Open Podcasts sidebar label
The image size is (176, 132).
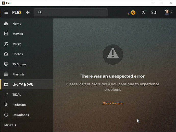(x=19, y=105)
